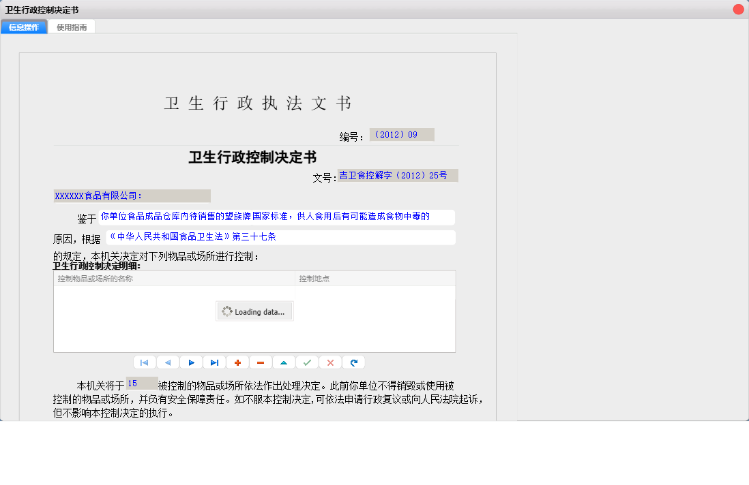The image size is (749, 485).
Task: Edit the record using the triangle icon
Action: (284, 362)
